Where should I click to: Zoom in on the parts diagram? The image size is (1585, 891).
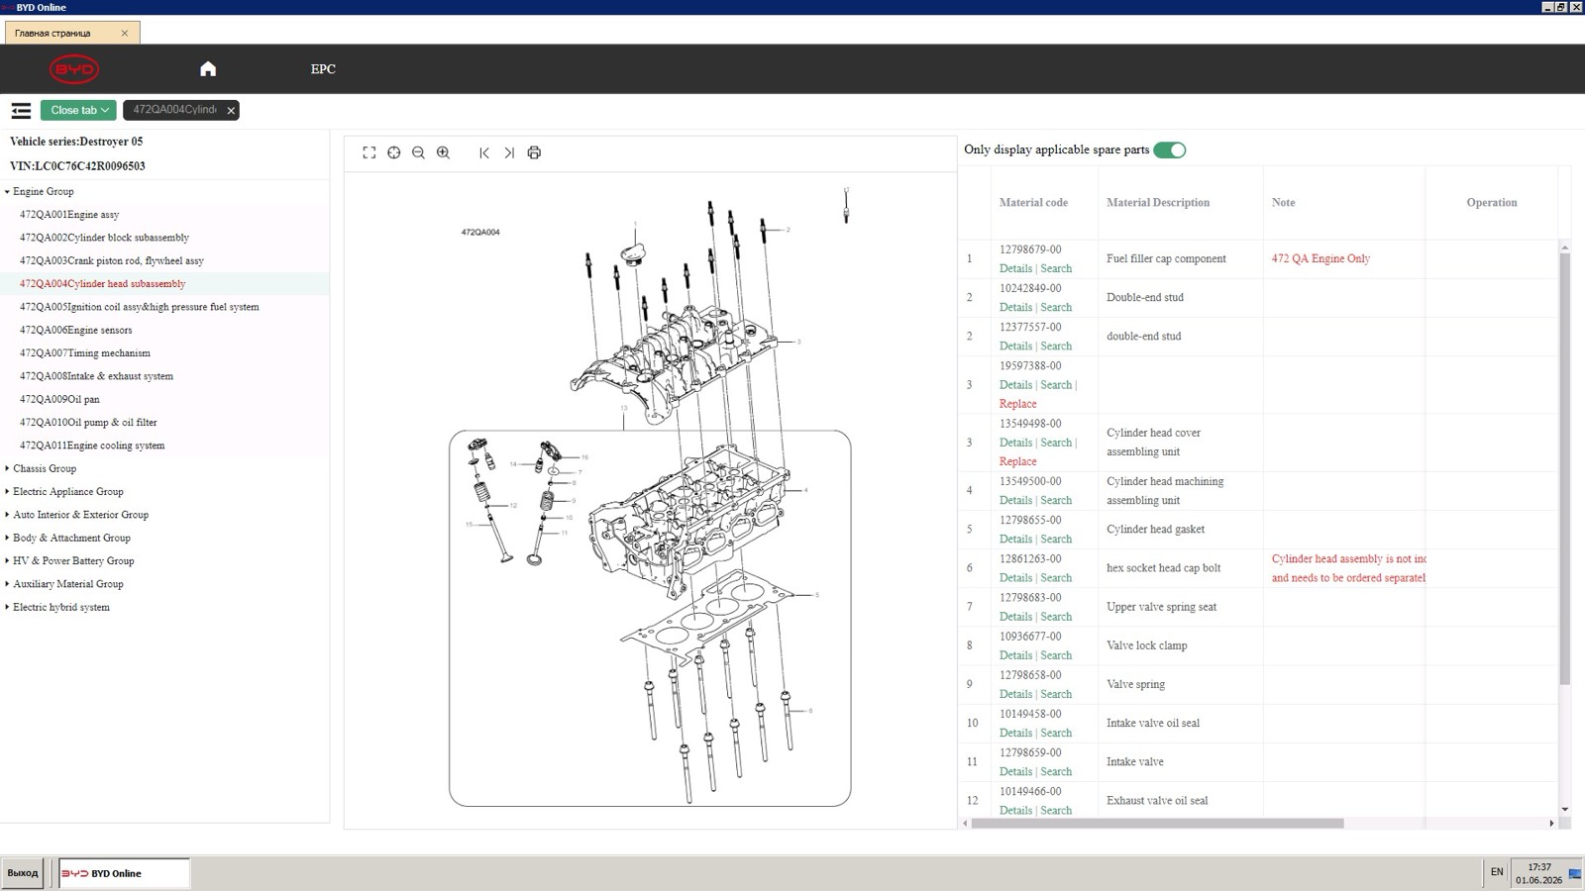pyautogui.click(x=443, y=152)
